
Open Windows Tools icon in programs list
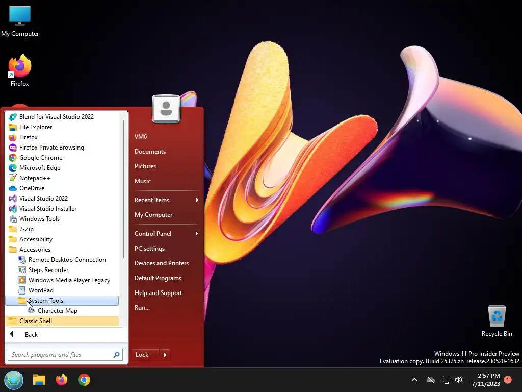pyautogui.click(x=13, y=219)
